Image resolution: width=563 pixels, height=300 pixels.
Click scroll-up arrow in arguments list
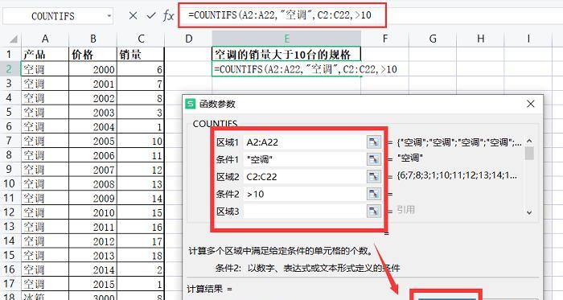(529, 141)
